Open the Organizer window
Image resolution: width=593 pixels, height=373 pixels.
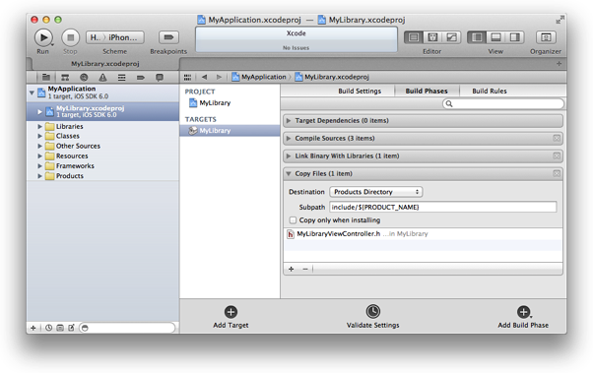[546, 37]
